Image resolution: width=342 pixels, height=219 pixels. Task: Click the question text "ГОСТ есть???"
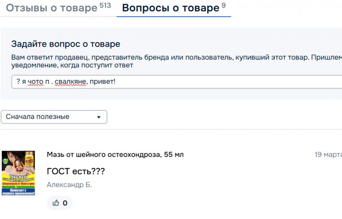(76, 172)
